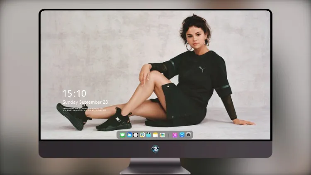
Task: Launch the pink iTunes music icon
Action: point(175,135)
